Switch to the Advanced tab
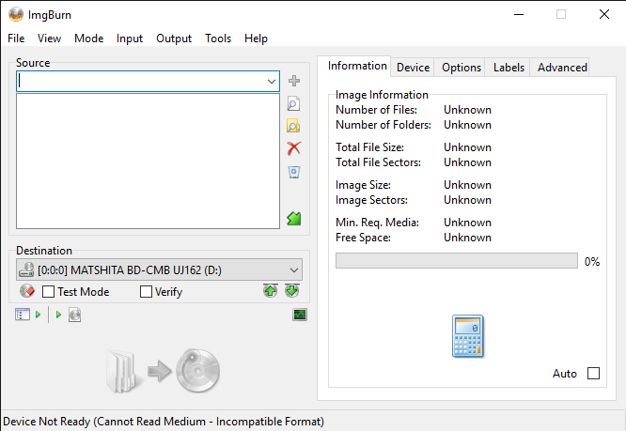Viewport: 626px width, 431px height. pos(562,68)
